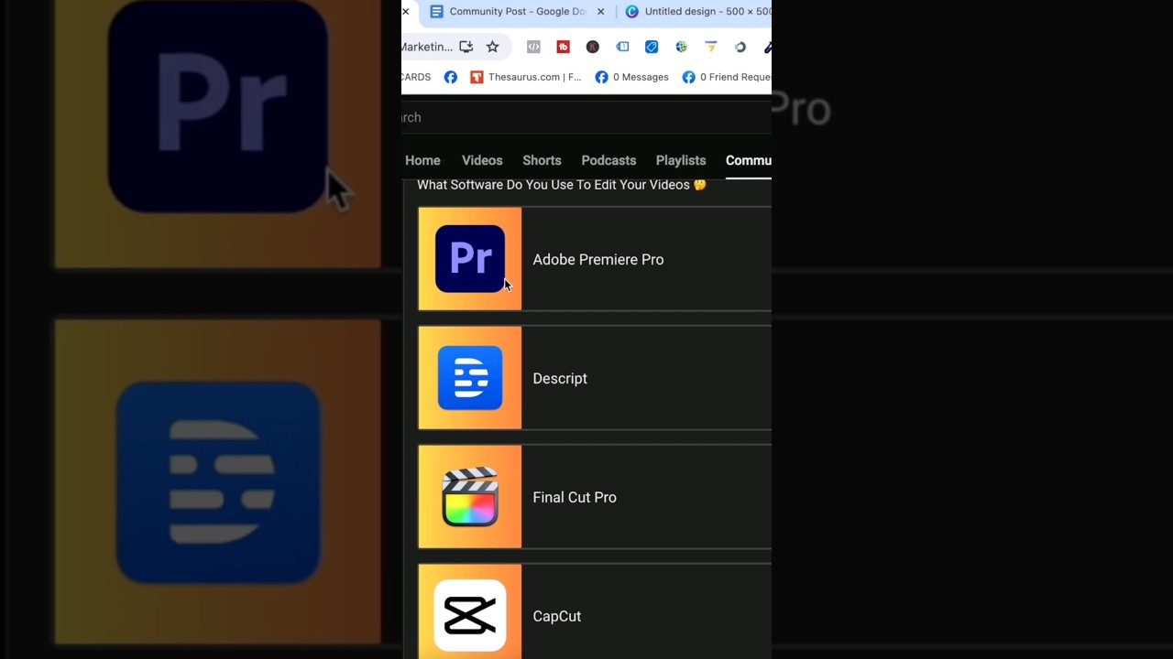Open the gray ring extension icon

pos(740,47)
